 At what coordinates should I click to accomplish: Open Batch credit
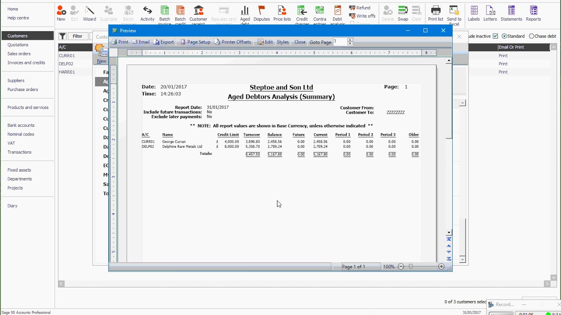click(x=180, y=14)
